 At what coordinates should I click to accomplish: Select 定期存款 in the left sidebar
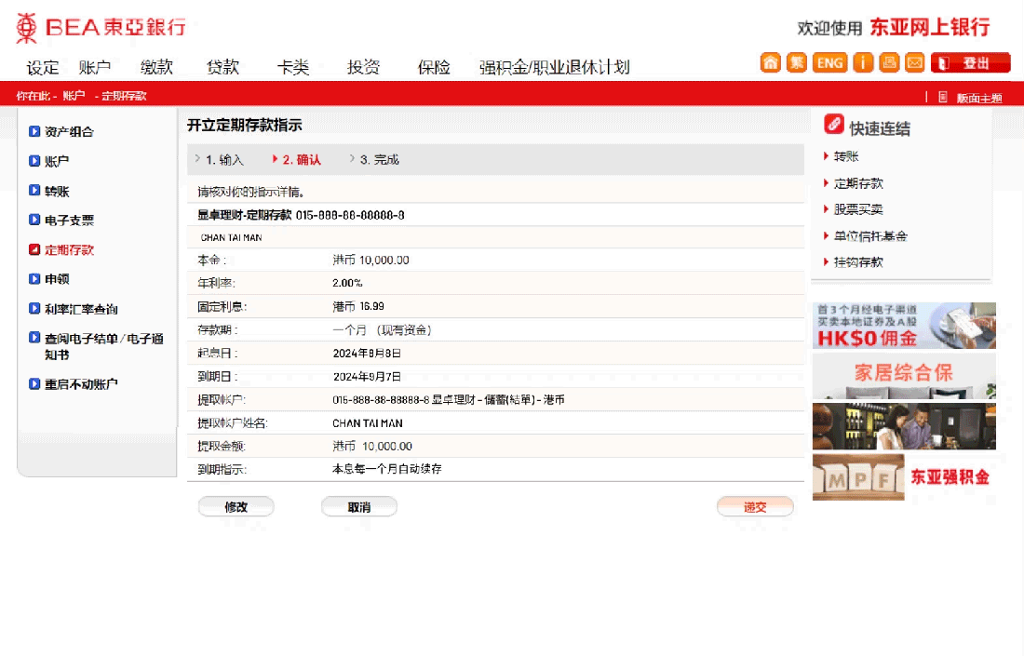pos(69,250)
